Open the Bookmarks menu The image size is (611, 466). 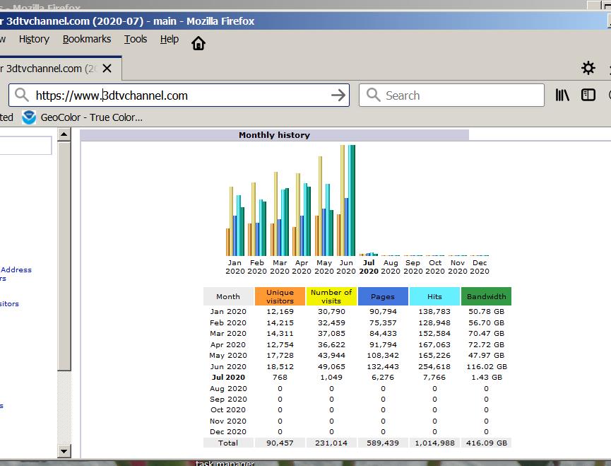point(87,40)
